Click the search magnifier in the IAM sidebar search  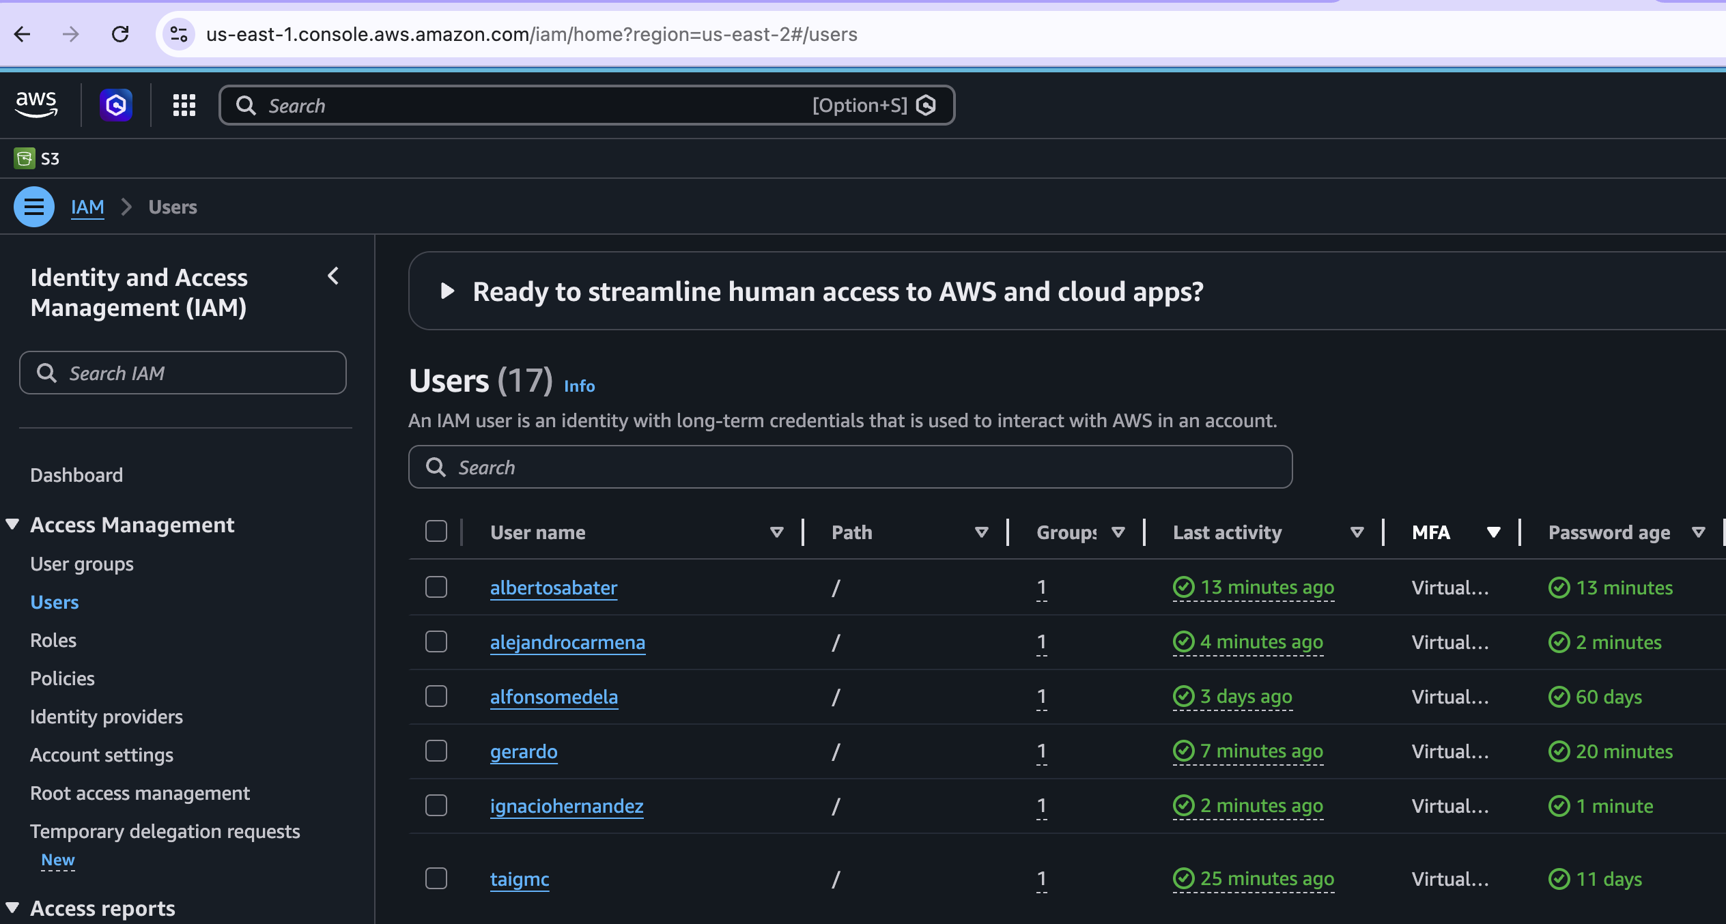coord(47,373)
